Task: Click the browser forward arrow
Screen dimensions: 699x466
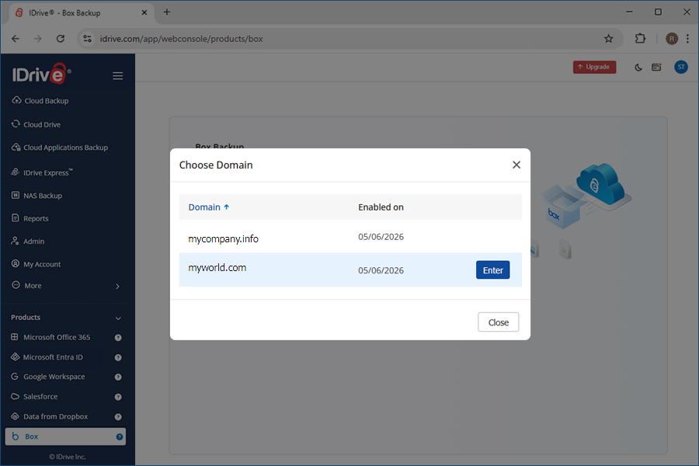Action: 38,39
